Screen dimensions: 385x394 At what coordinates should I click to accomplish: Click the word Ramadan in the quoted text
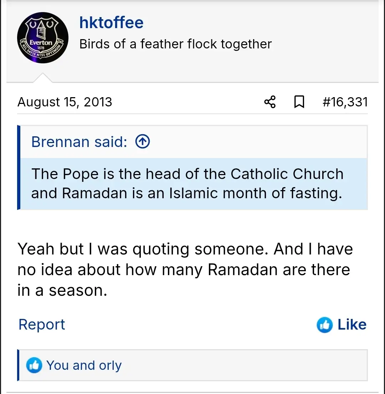(94, 193)
